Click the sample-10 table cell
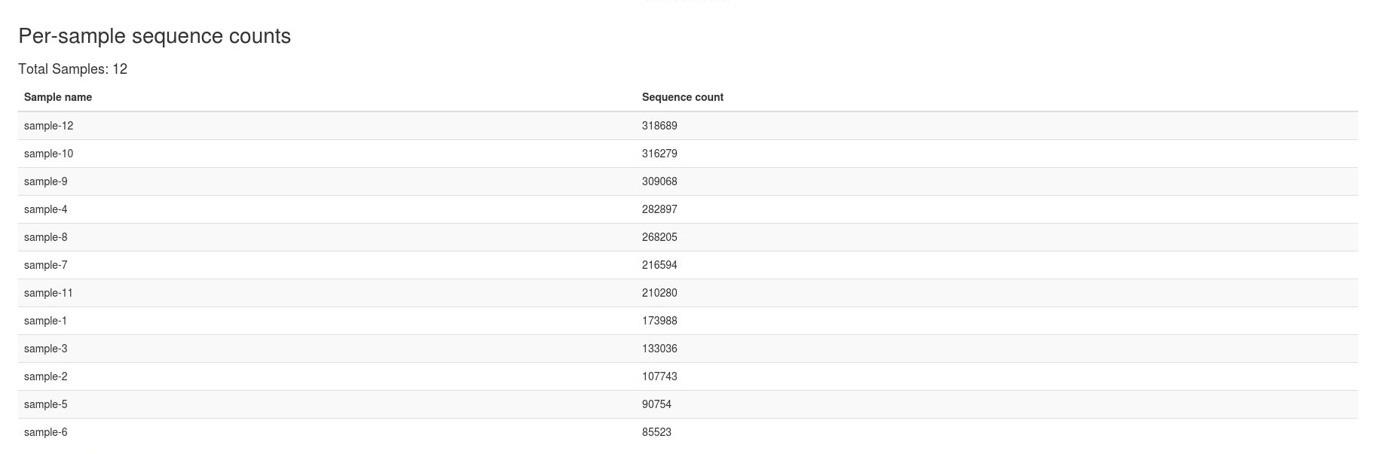Image resolution: width=1374 pixels, height=454 pixels. (48, 154)
